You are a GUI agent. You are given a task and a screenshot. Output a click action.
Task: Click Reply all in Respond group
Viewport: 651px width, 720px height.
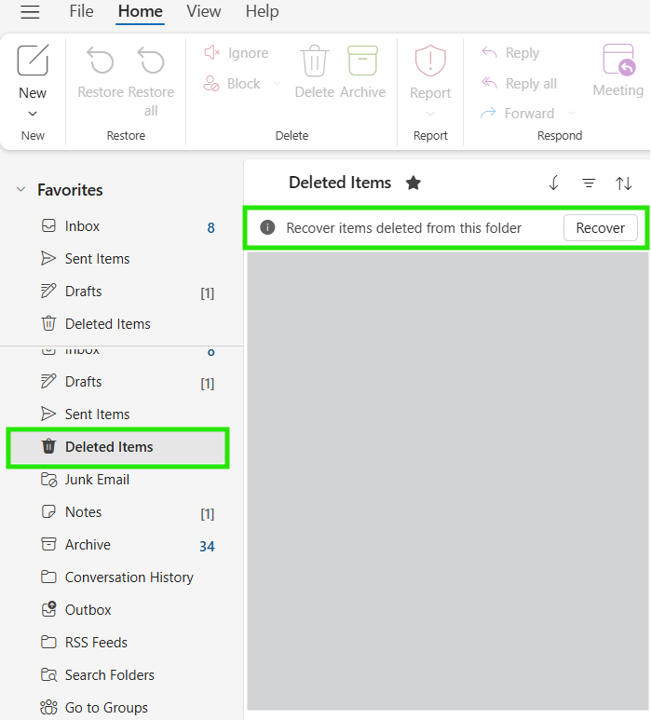click(519, 84)
